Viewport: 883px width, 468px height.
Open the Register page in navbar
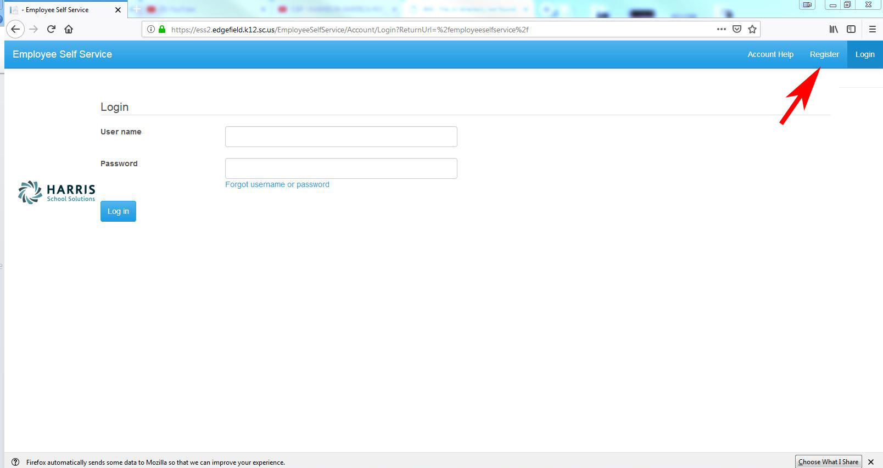pyautogui.click(x=824, y=54)
